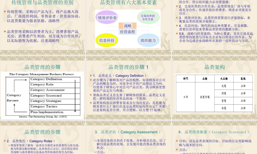Select Category Role row in process table

[x=55, y=85]
